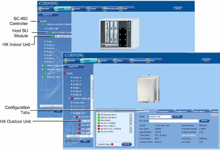Image resolution: width=220 pixels, height=150 pixels.
Task: Open Setup tab in back window
Action: tap(94, 9)
